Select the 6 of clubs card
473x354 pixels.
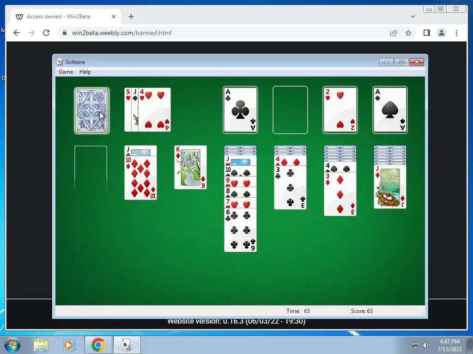pyautogui.click(x=240, y=230)
